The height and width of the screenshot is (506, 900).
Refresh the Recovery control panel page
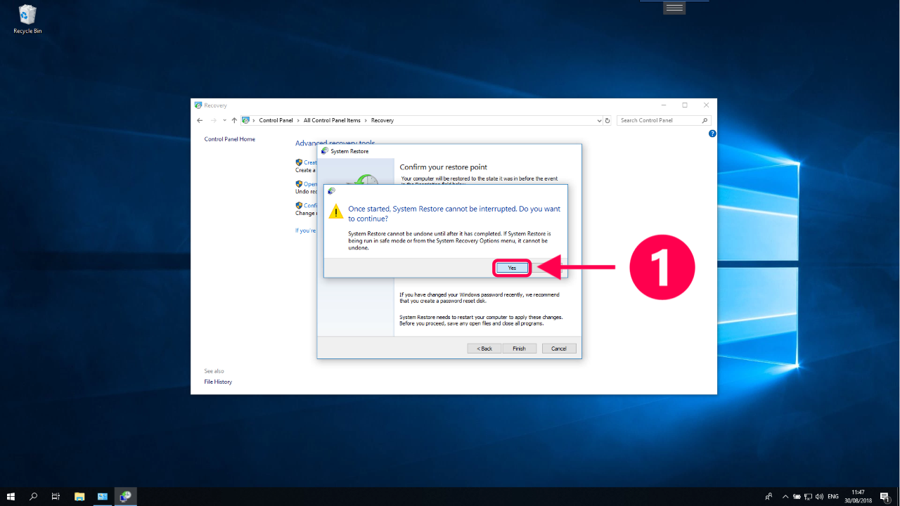point(607,120)
